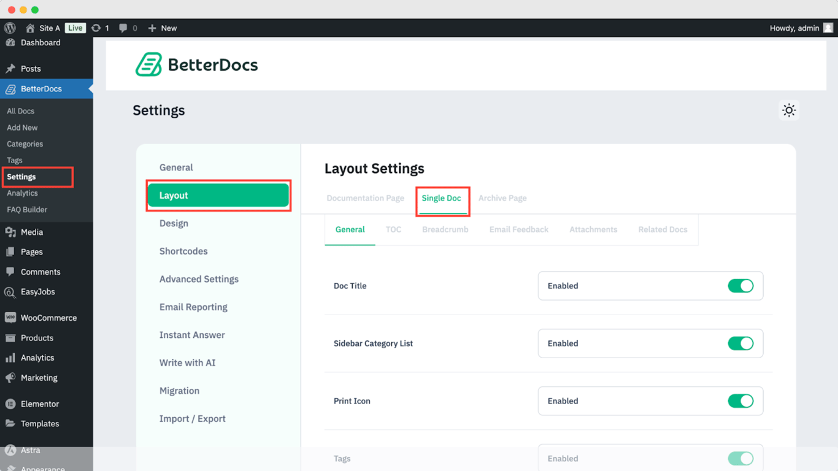Toggle the Doc Title switch

(740, 286)
